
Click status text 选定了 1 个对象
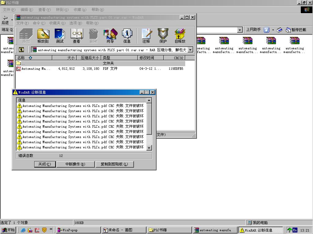pos(14,223)
